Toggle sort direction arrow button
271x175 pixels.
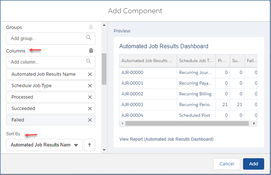click(90, 145)
